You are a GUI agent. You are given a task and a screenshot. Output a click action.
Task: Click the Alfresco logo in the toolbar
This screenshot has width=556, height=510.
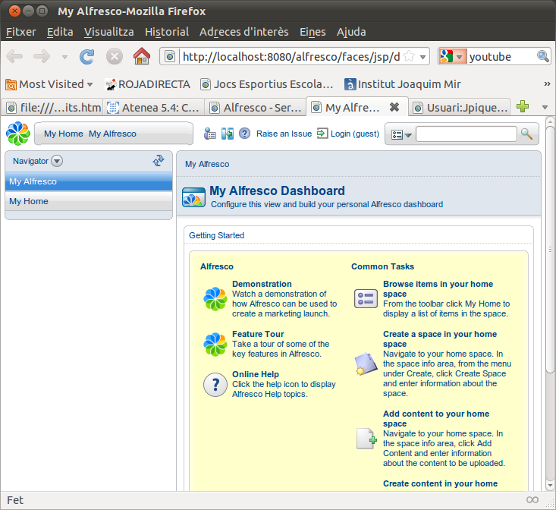18,134
